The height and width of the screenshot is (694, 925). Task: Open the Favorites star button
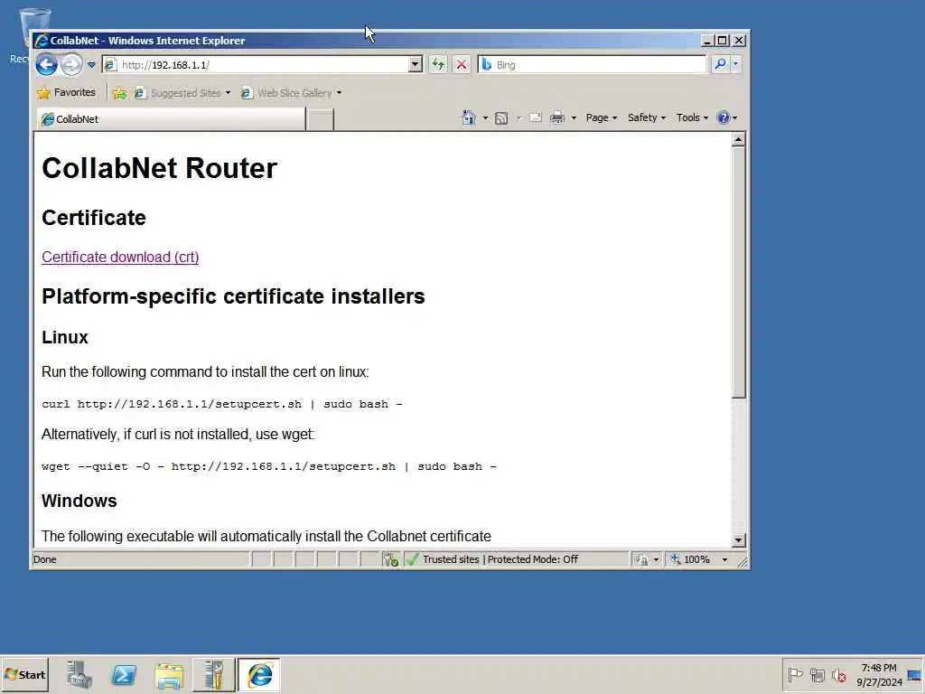click(66, 93)
